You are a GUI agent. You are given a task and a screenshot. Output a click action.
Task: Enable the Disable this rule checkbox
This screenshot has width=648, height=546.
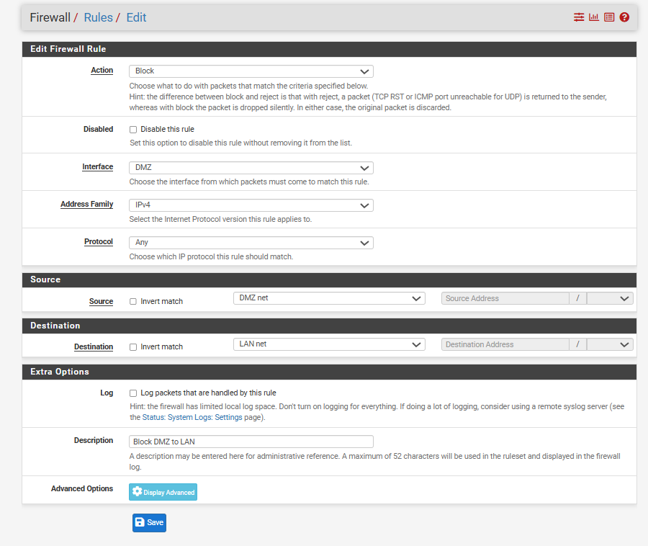[x=133, y=130]
